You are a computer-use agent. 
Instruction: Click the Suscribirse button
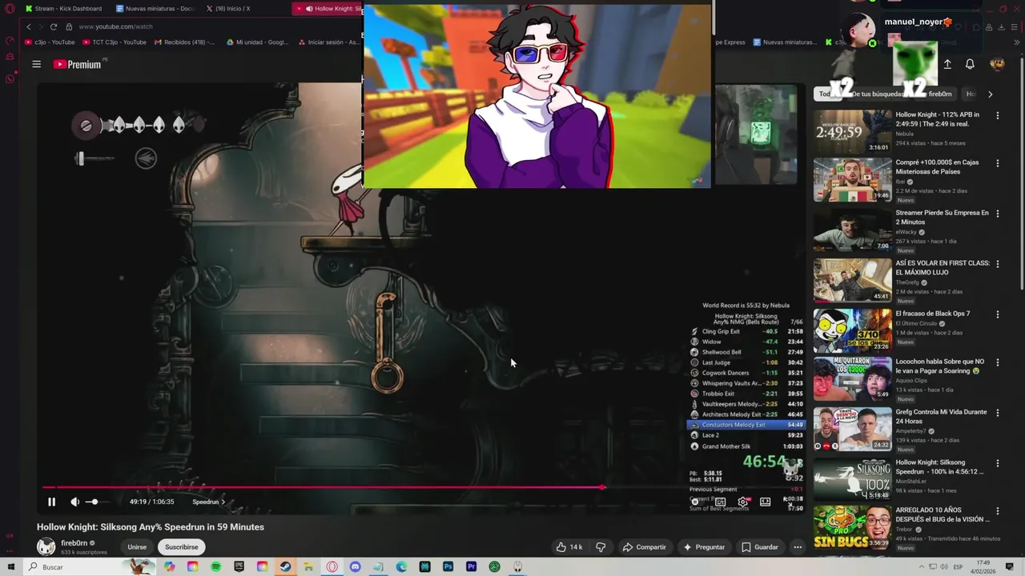click(181, 547)
